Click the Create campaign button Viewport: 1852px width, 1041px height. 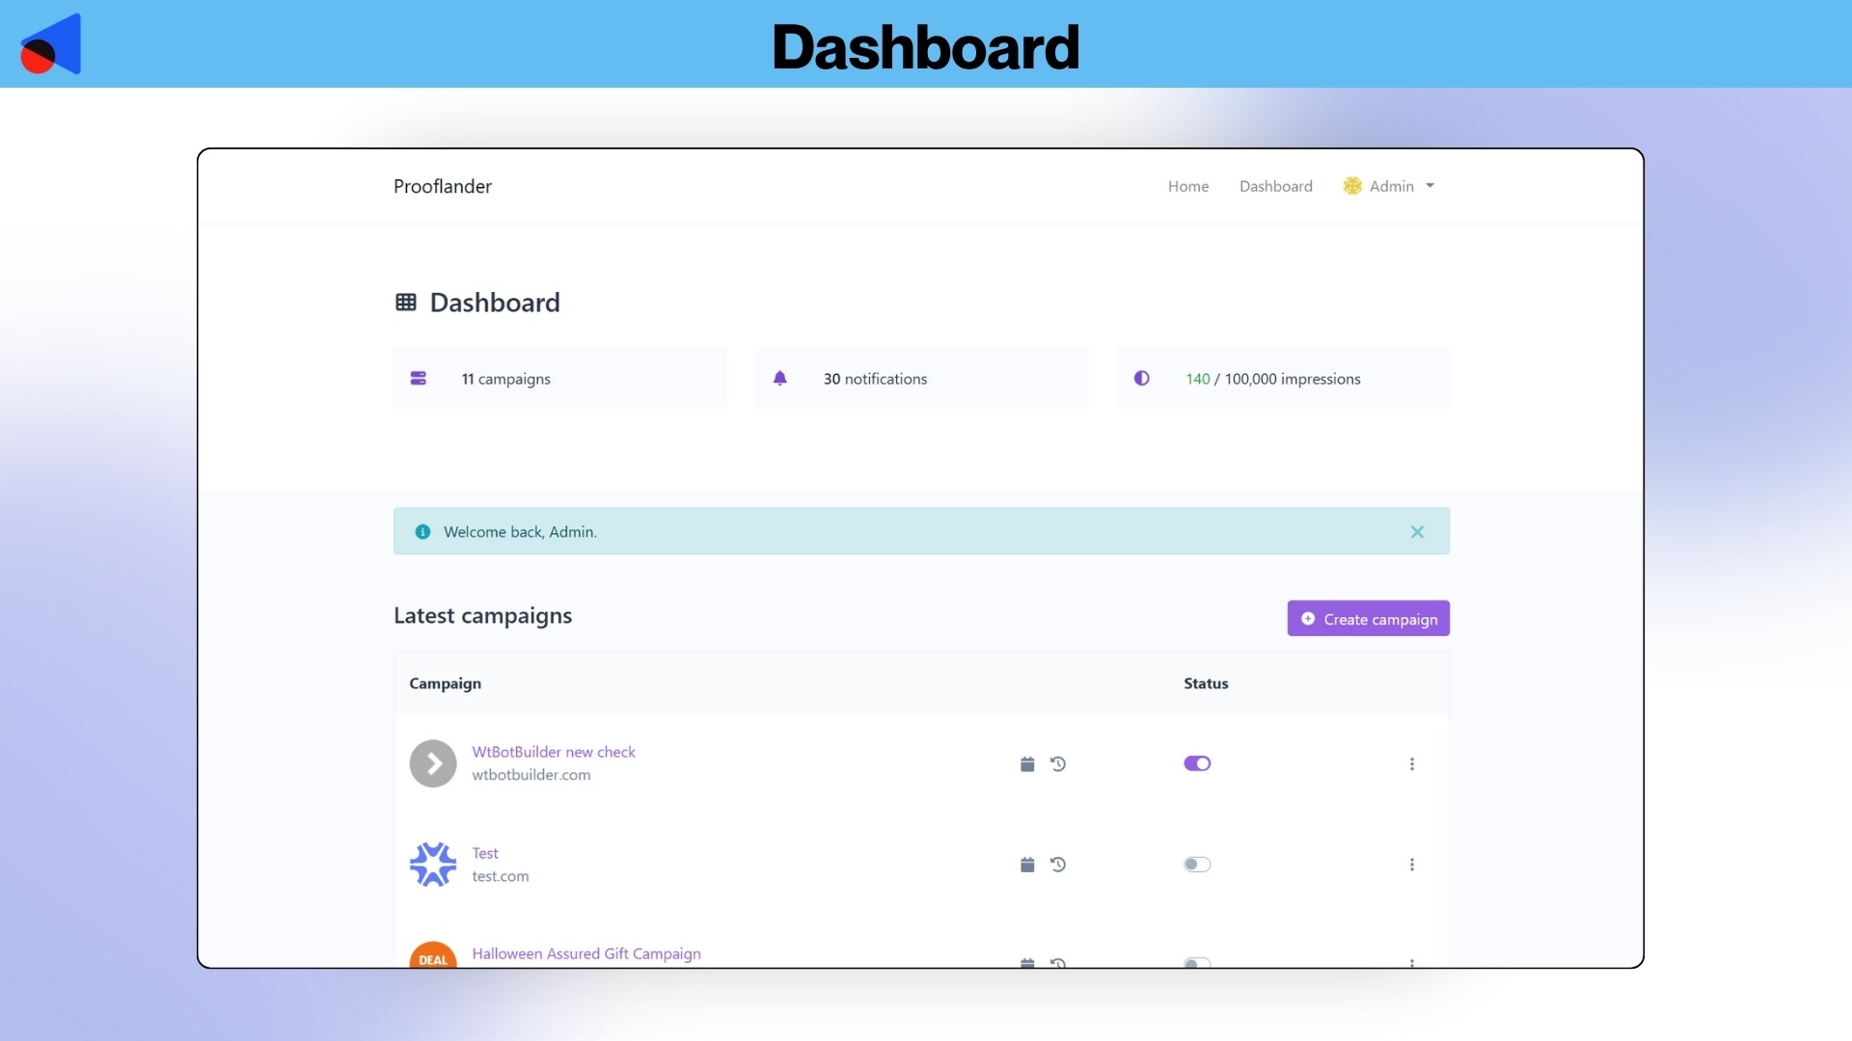(1368, 619)
